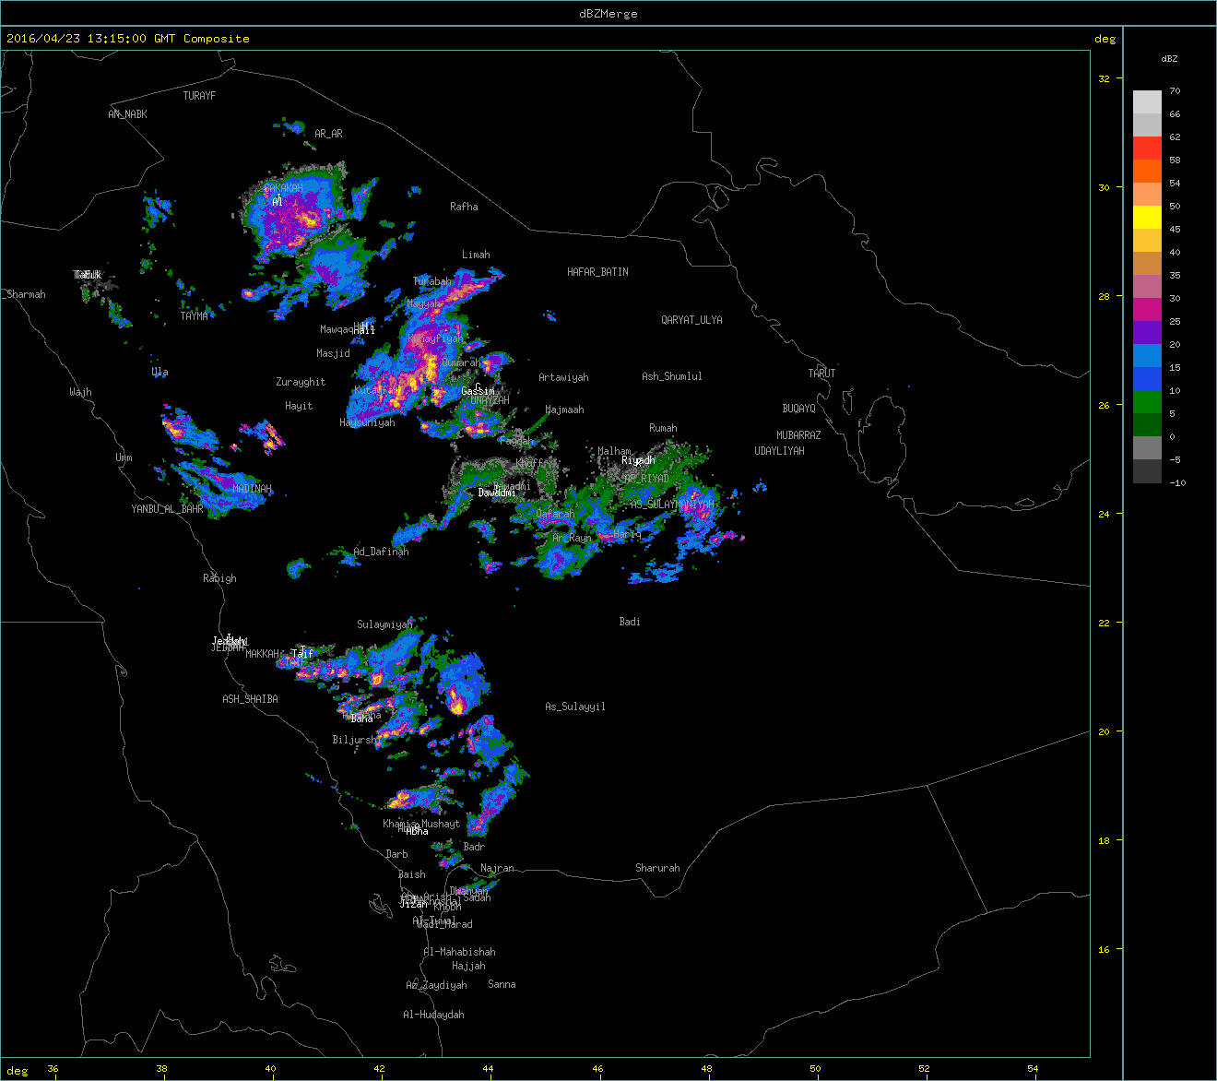The image size is (1217, 1081).
Task: Click the Masjid label
Action: (x=333, y=353)
